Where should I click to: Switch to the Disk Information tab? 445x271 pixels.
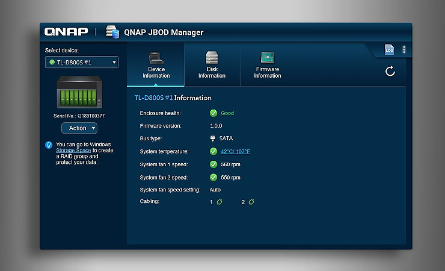(212, 65)
